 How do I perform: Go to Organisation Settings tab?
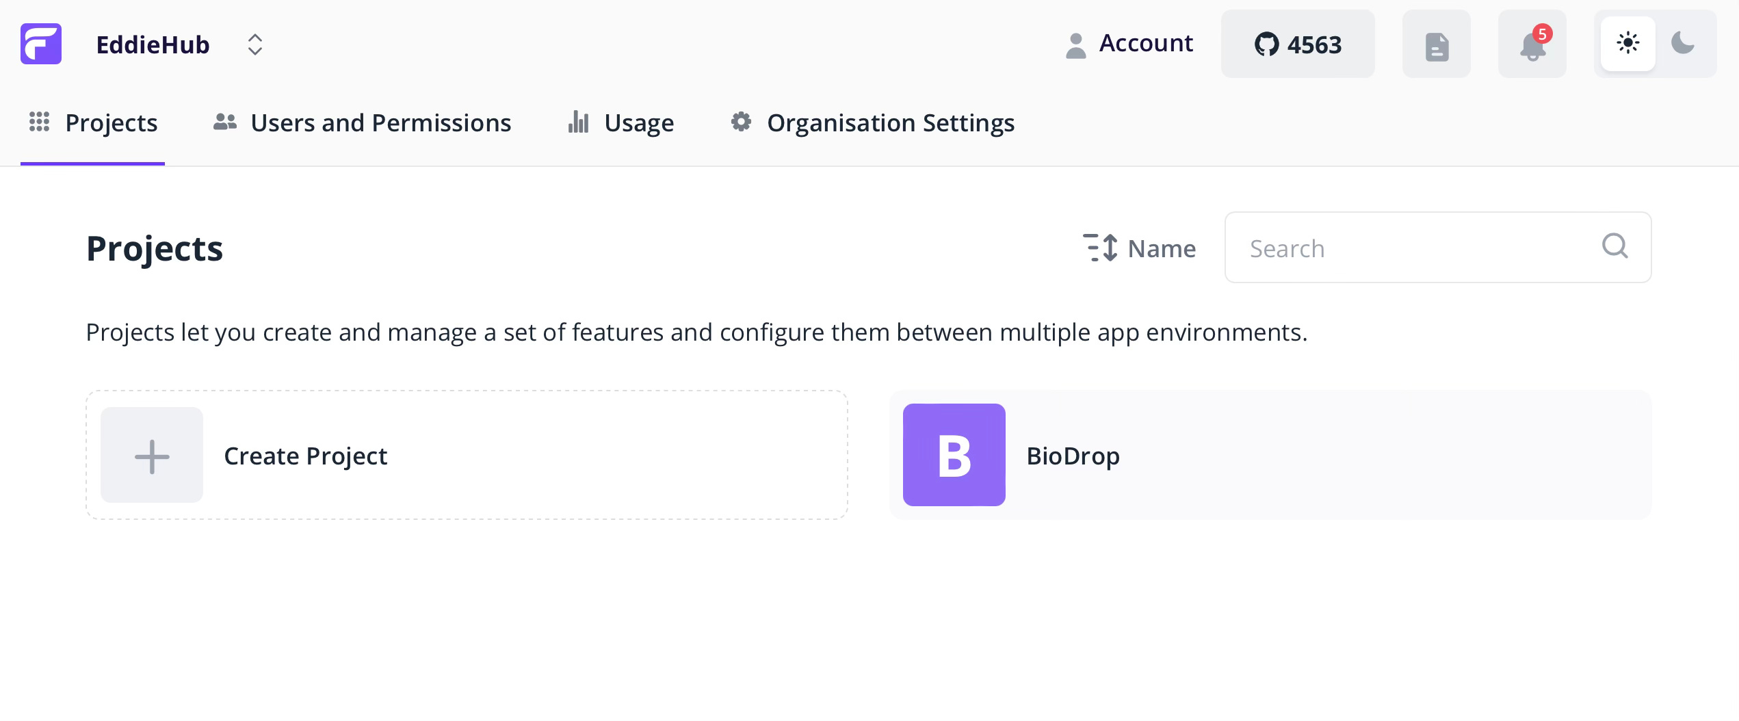point(872,123)
